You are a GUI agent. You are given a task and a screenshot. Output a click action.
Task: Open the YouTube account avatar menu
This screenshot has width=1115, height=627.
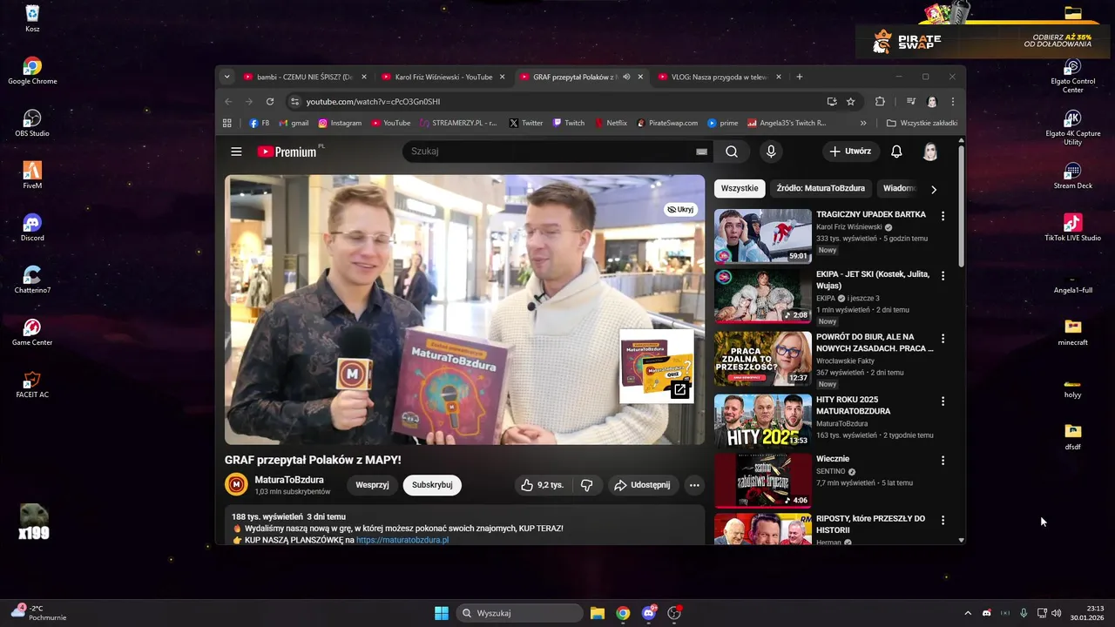[x=930, y=152]
